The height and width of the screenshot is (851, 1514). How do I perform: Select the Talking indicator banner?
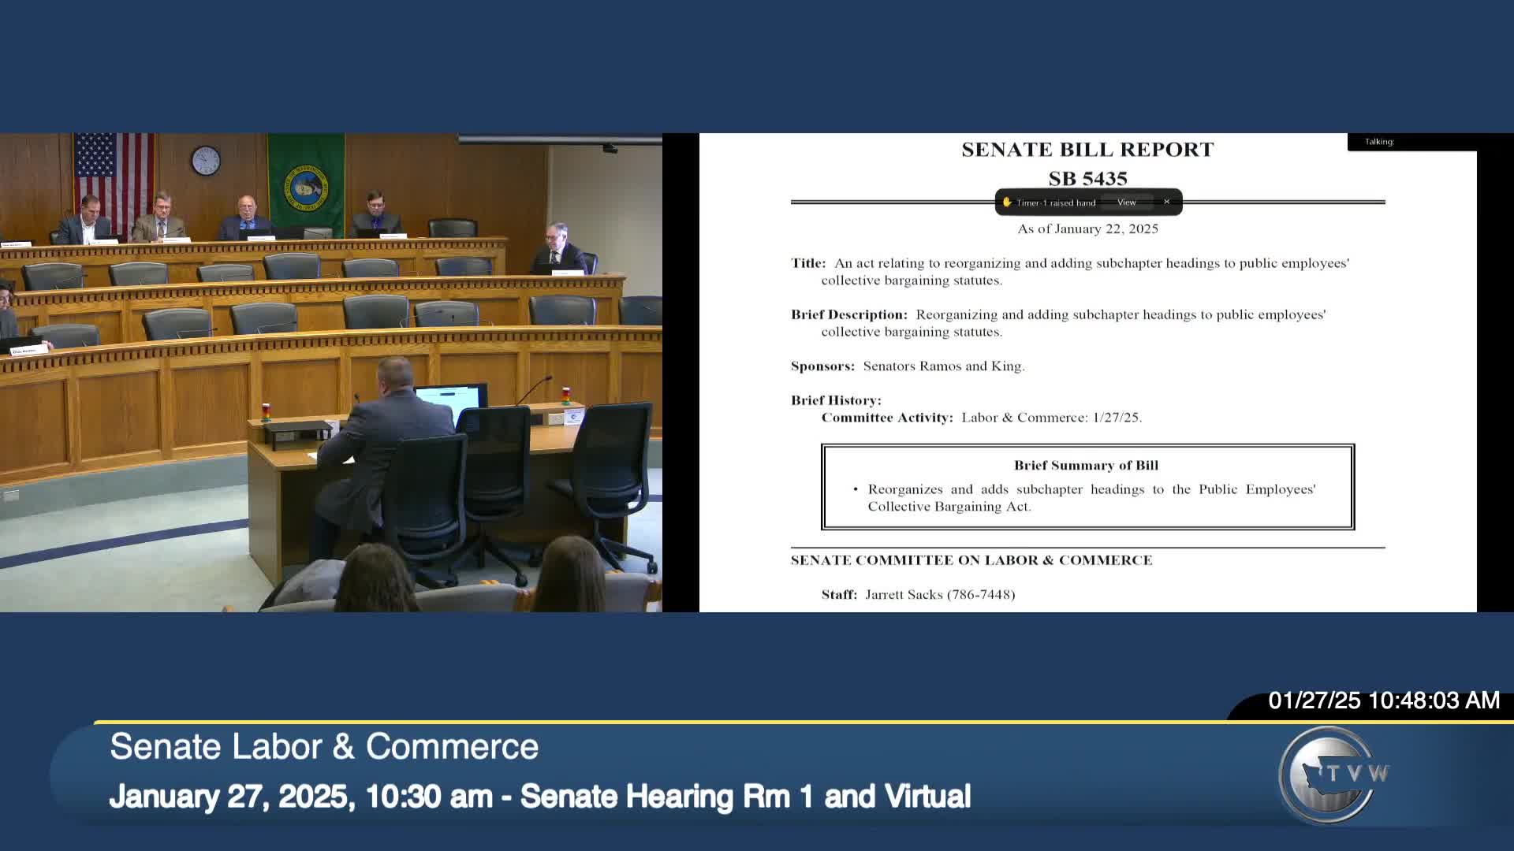click(x=1411, y=141)
